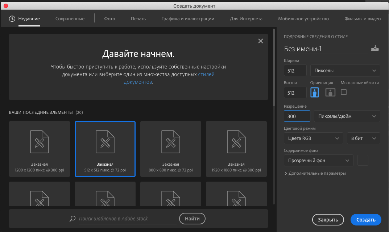This screenshot has height=232, width=389.
Task: Click the clock icon beside Недавние
Action: point(11,18)
